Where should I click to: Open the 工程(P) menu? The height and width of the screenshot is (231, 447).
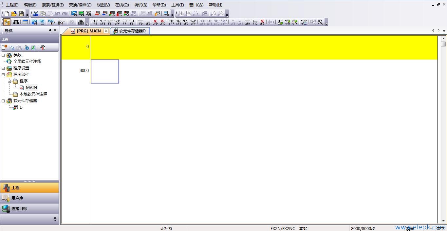click(12, 5)
